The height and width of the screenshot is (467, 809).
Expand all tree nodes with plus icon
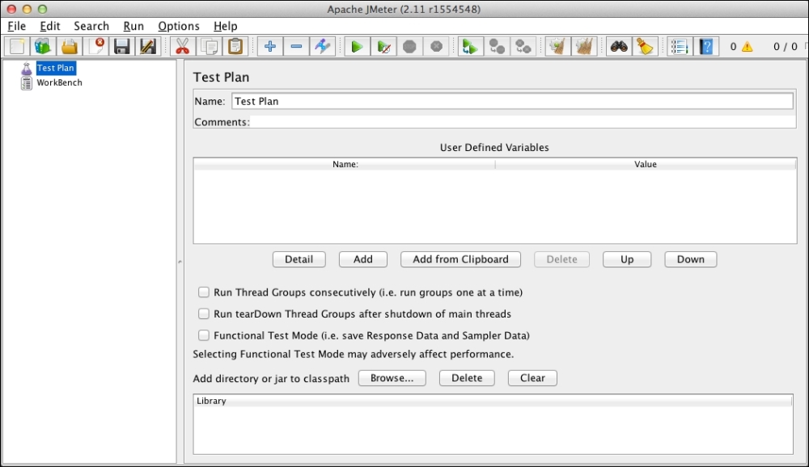pyautogui.click(x=270, y=46)
